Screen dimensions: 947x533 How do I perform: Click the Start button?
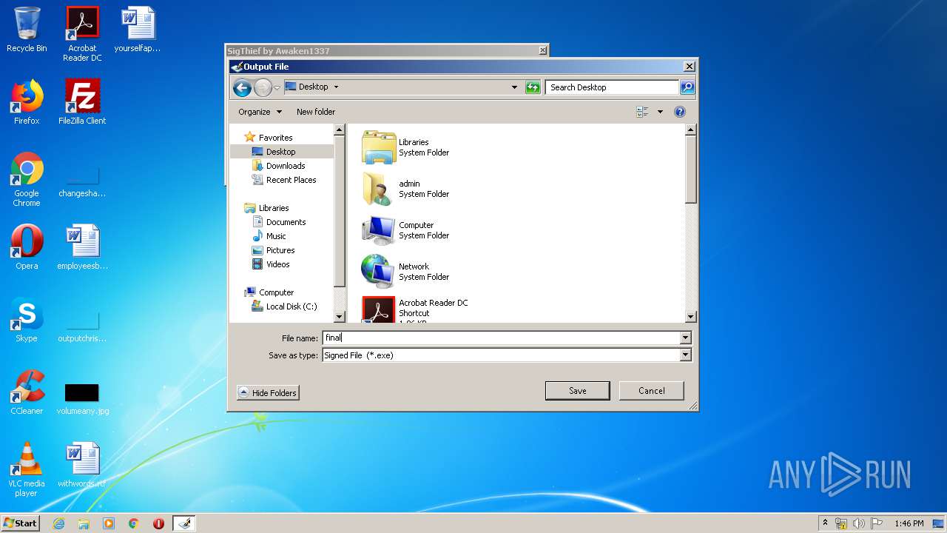(21, 523)
